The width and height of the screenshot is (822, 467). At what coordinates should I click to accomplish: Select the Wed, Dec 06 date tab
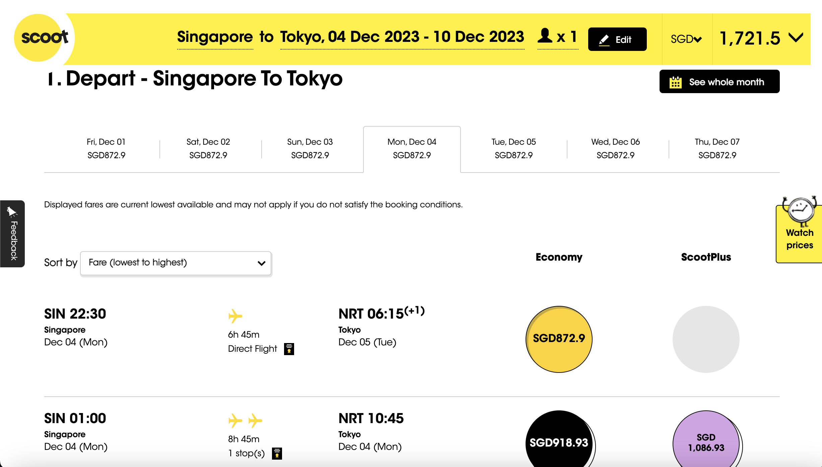pos(615,148)
